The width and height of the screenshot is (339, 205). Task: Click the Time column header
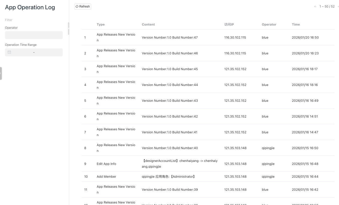(296, 25)
